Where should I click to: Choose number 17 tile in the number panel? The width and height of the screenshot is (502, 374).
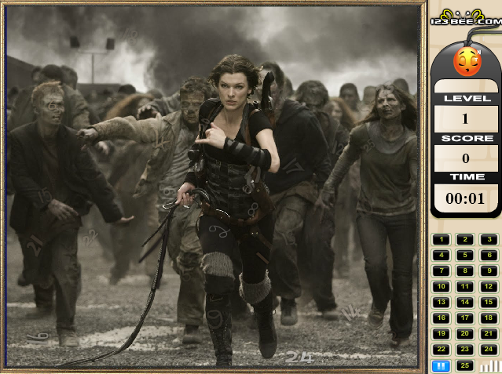click(465, 318)
